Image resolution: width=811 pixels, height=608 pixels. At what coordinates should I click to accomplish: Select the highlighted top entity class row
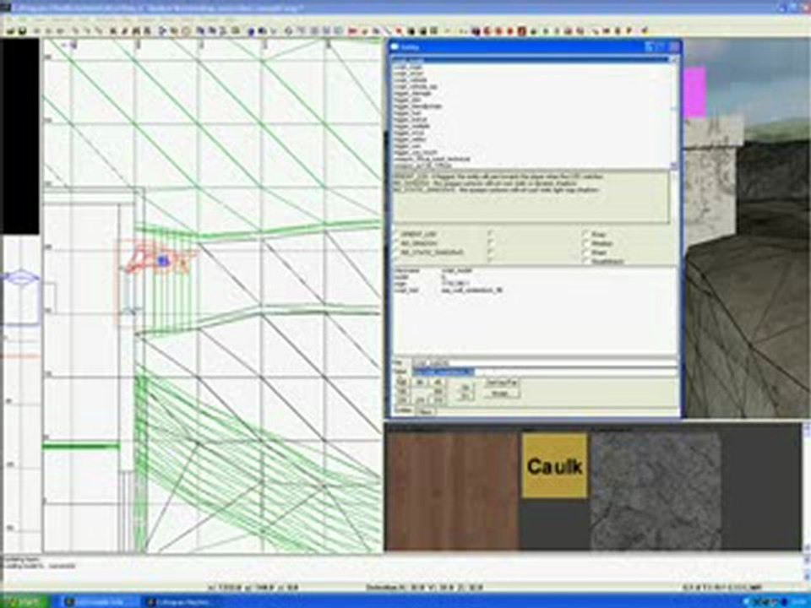point(531,60)
